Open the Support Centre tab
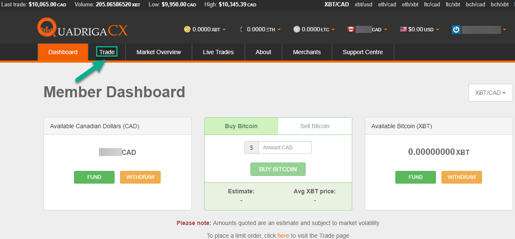 363,52
